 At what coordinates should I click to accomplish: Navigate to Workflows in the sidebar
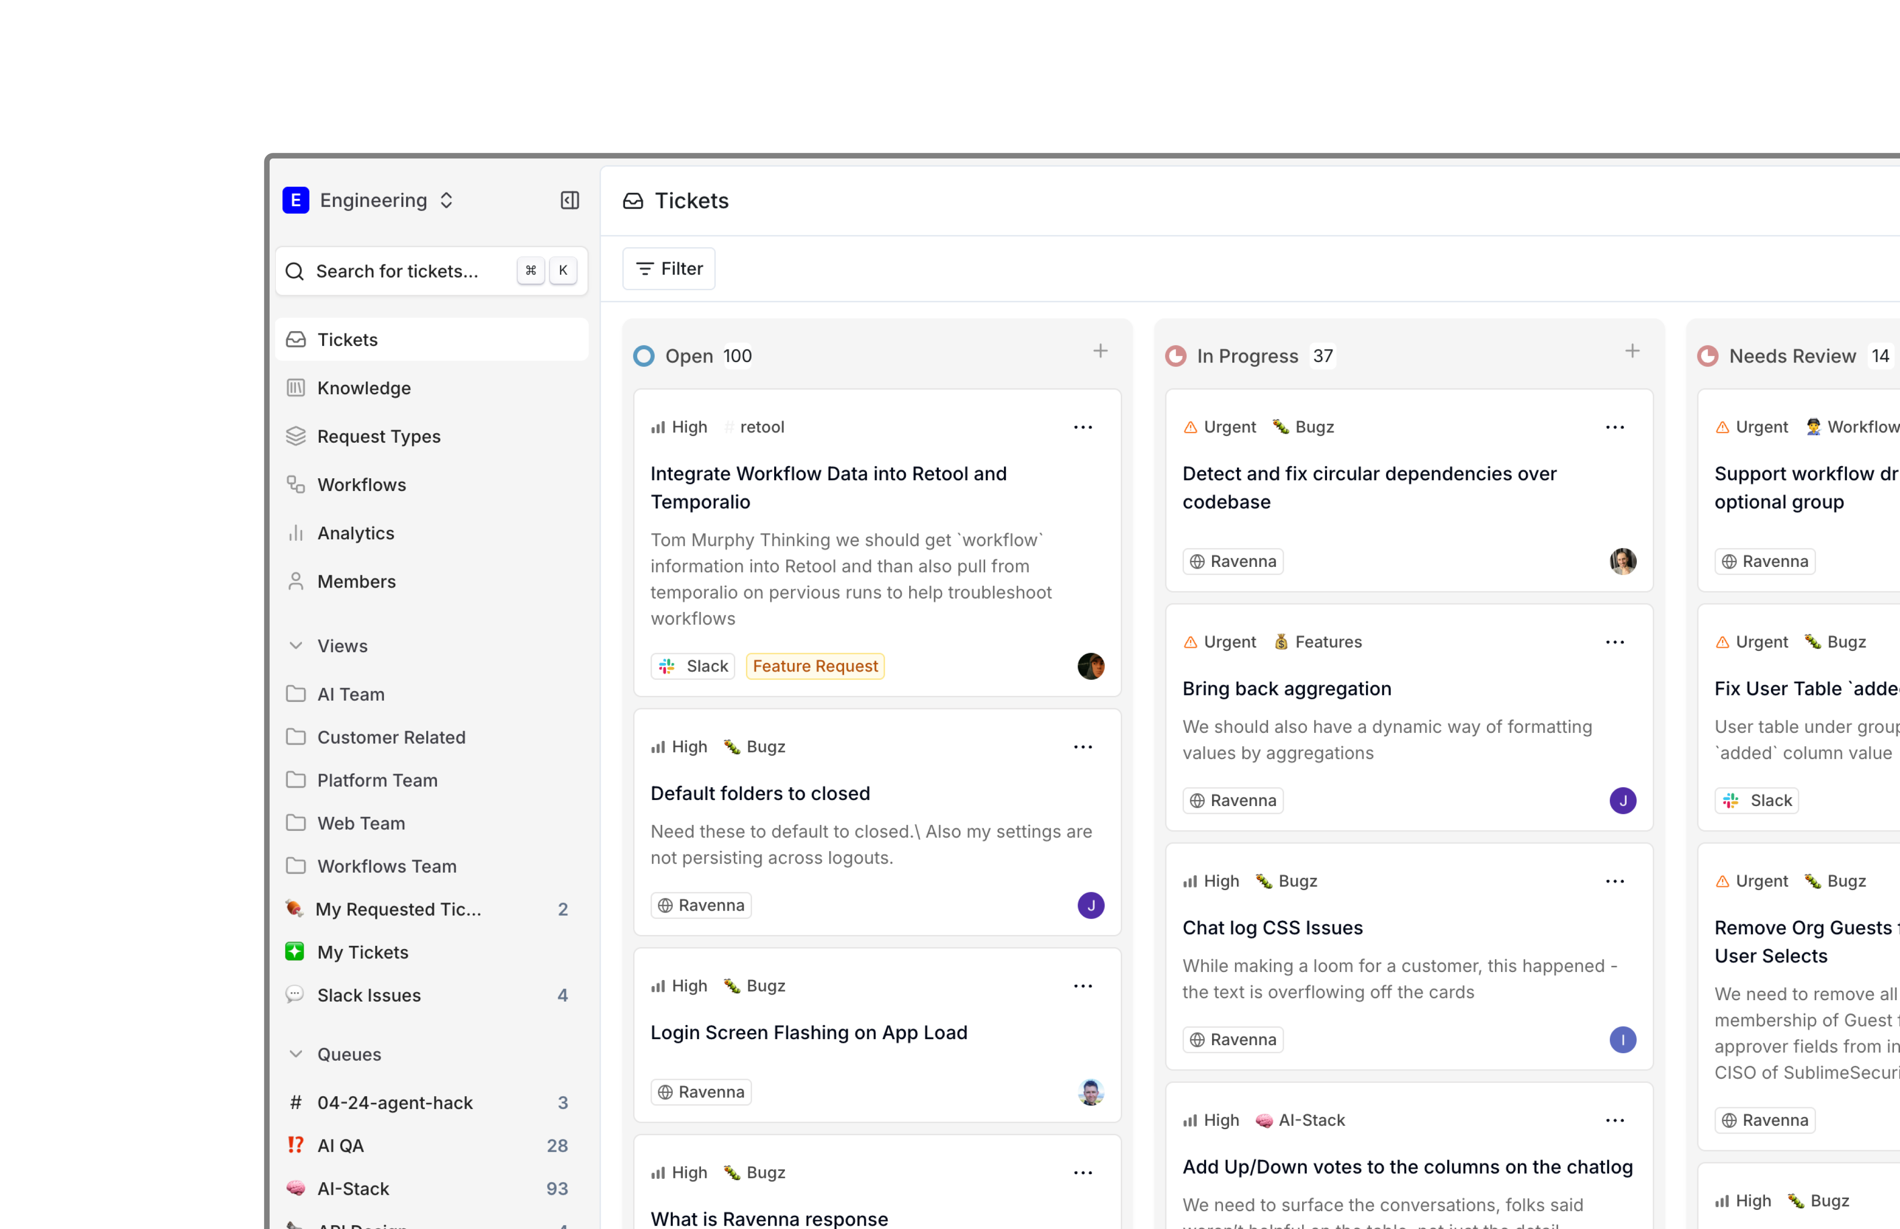pyautogui.click(x=432, y=484)
